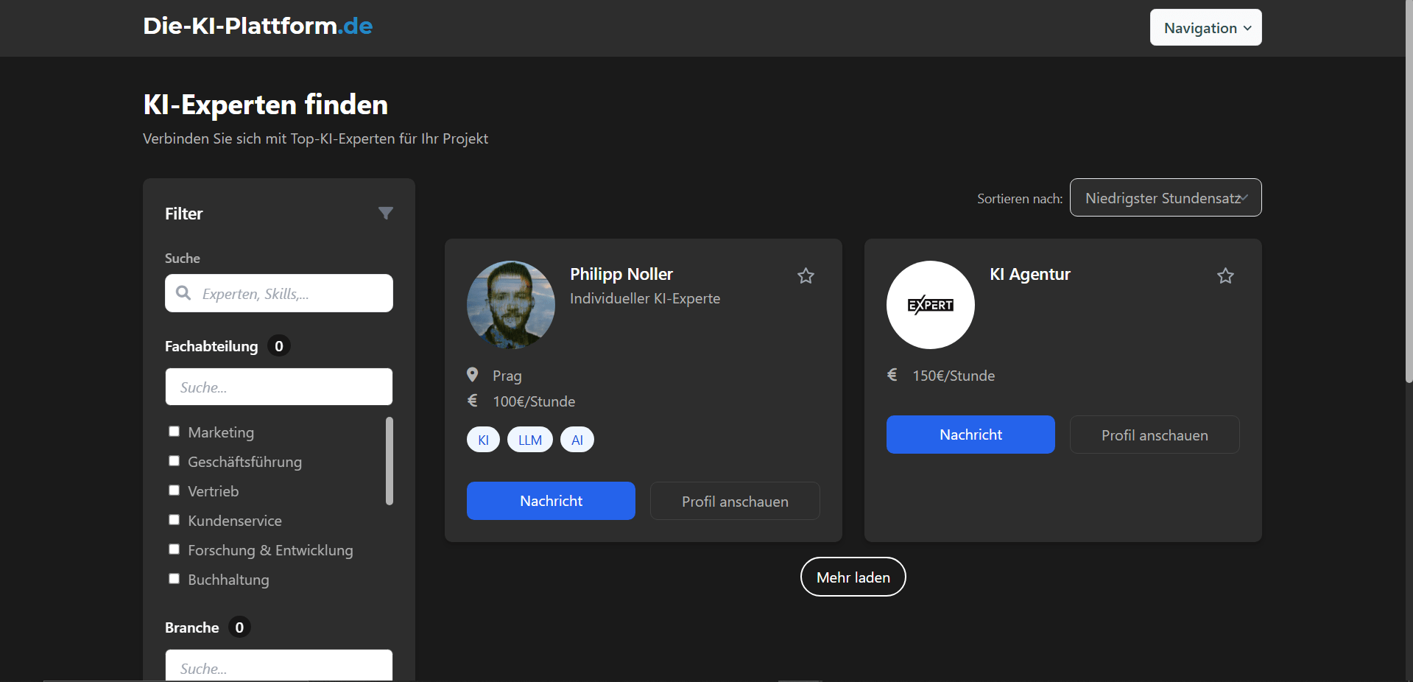Image resolution: width=1413 pixels, height=682 pixels.
Task: Expand the Sortieren nach dropdown
Action: pos(1165,198)
